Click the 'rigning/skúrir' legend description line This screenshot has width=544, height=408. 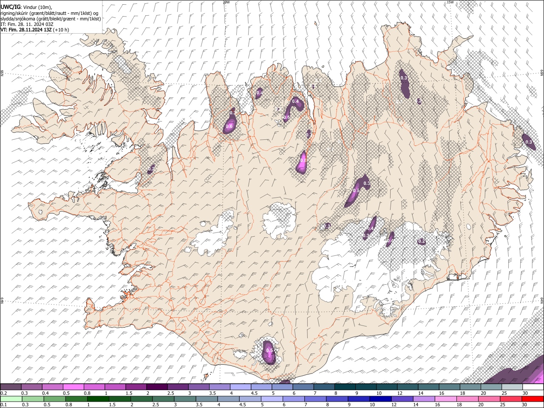[50, 13]
